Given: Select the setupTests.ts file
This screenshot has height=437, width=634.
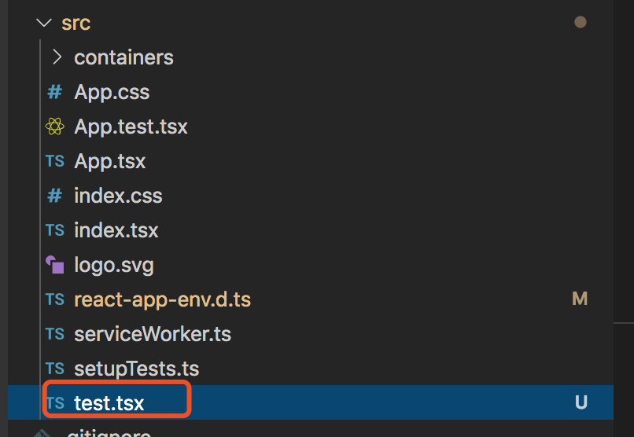Looking at the screenshot, I should tap(136, 369).
